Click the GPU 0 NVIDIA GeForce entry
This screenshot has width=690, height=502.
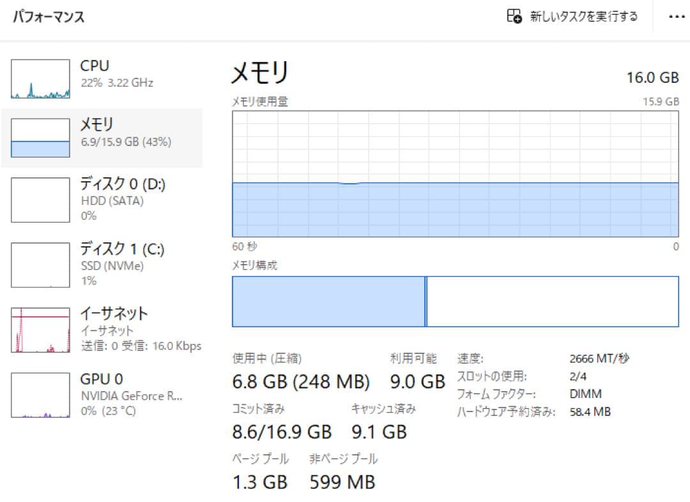tap(131, 395)
